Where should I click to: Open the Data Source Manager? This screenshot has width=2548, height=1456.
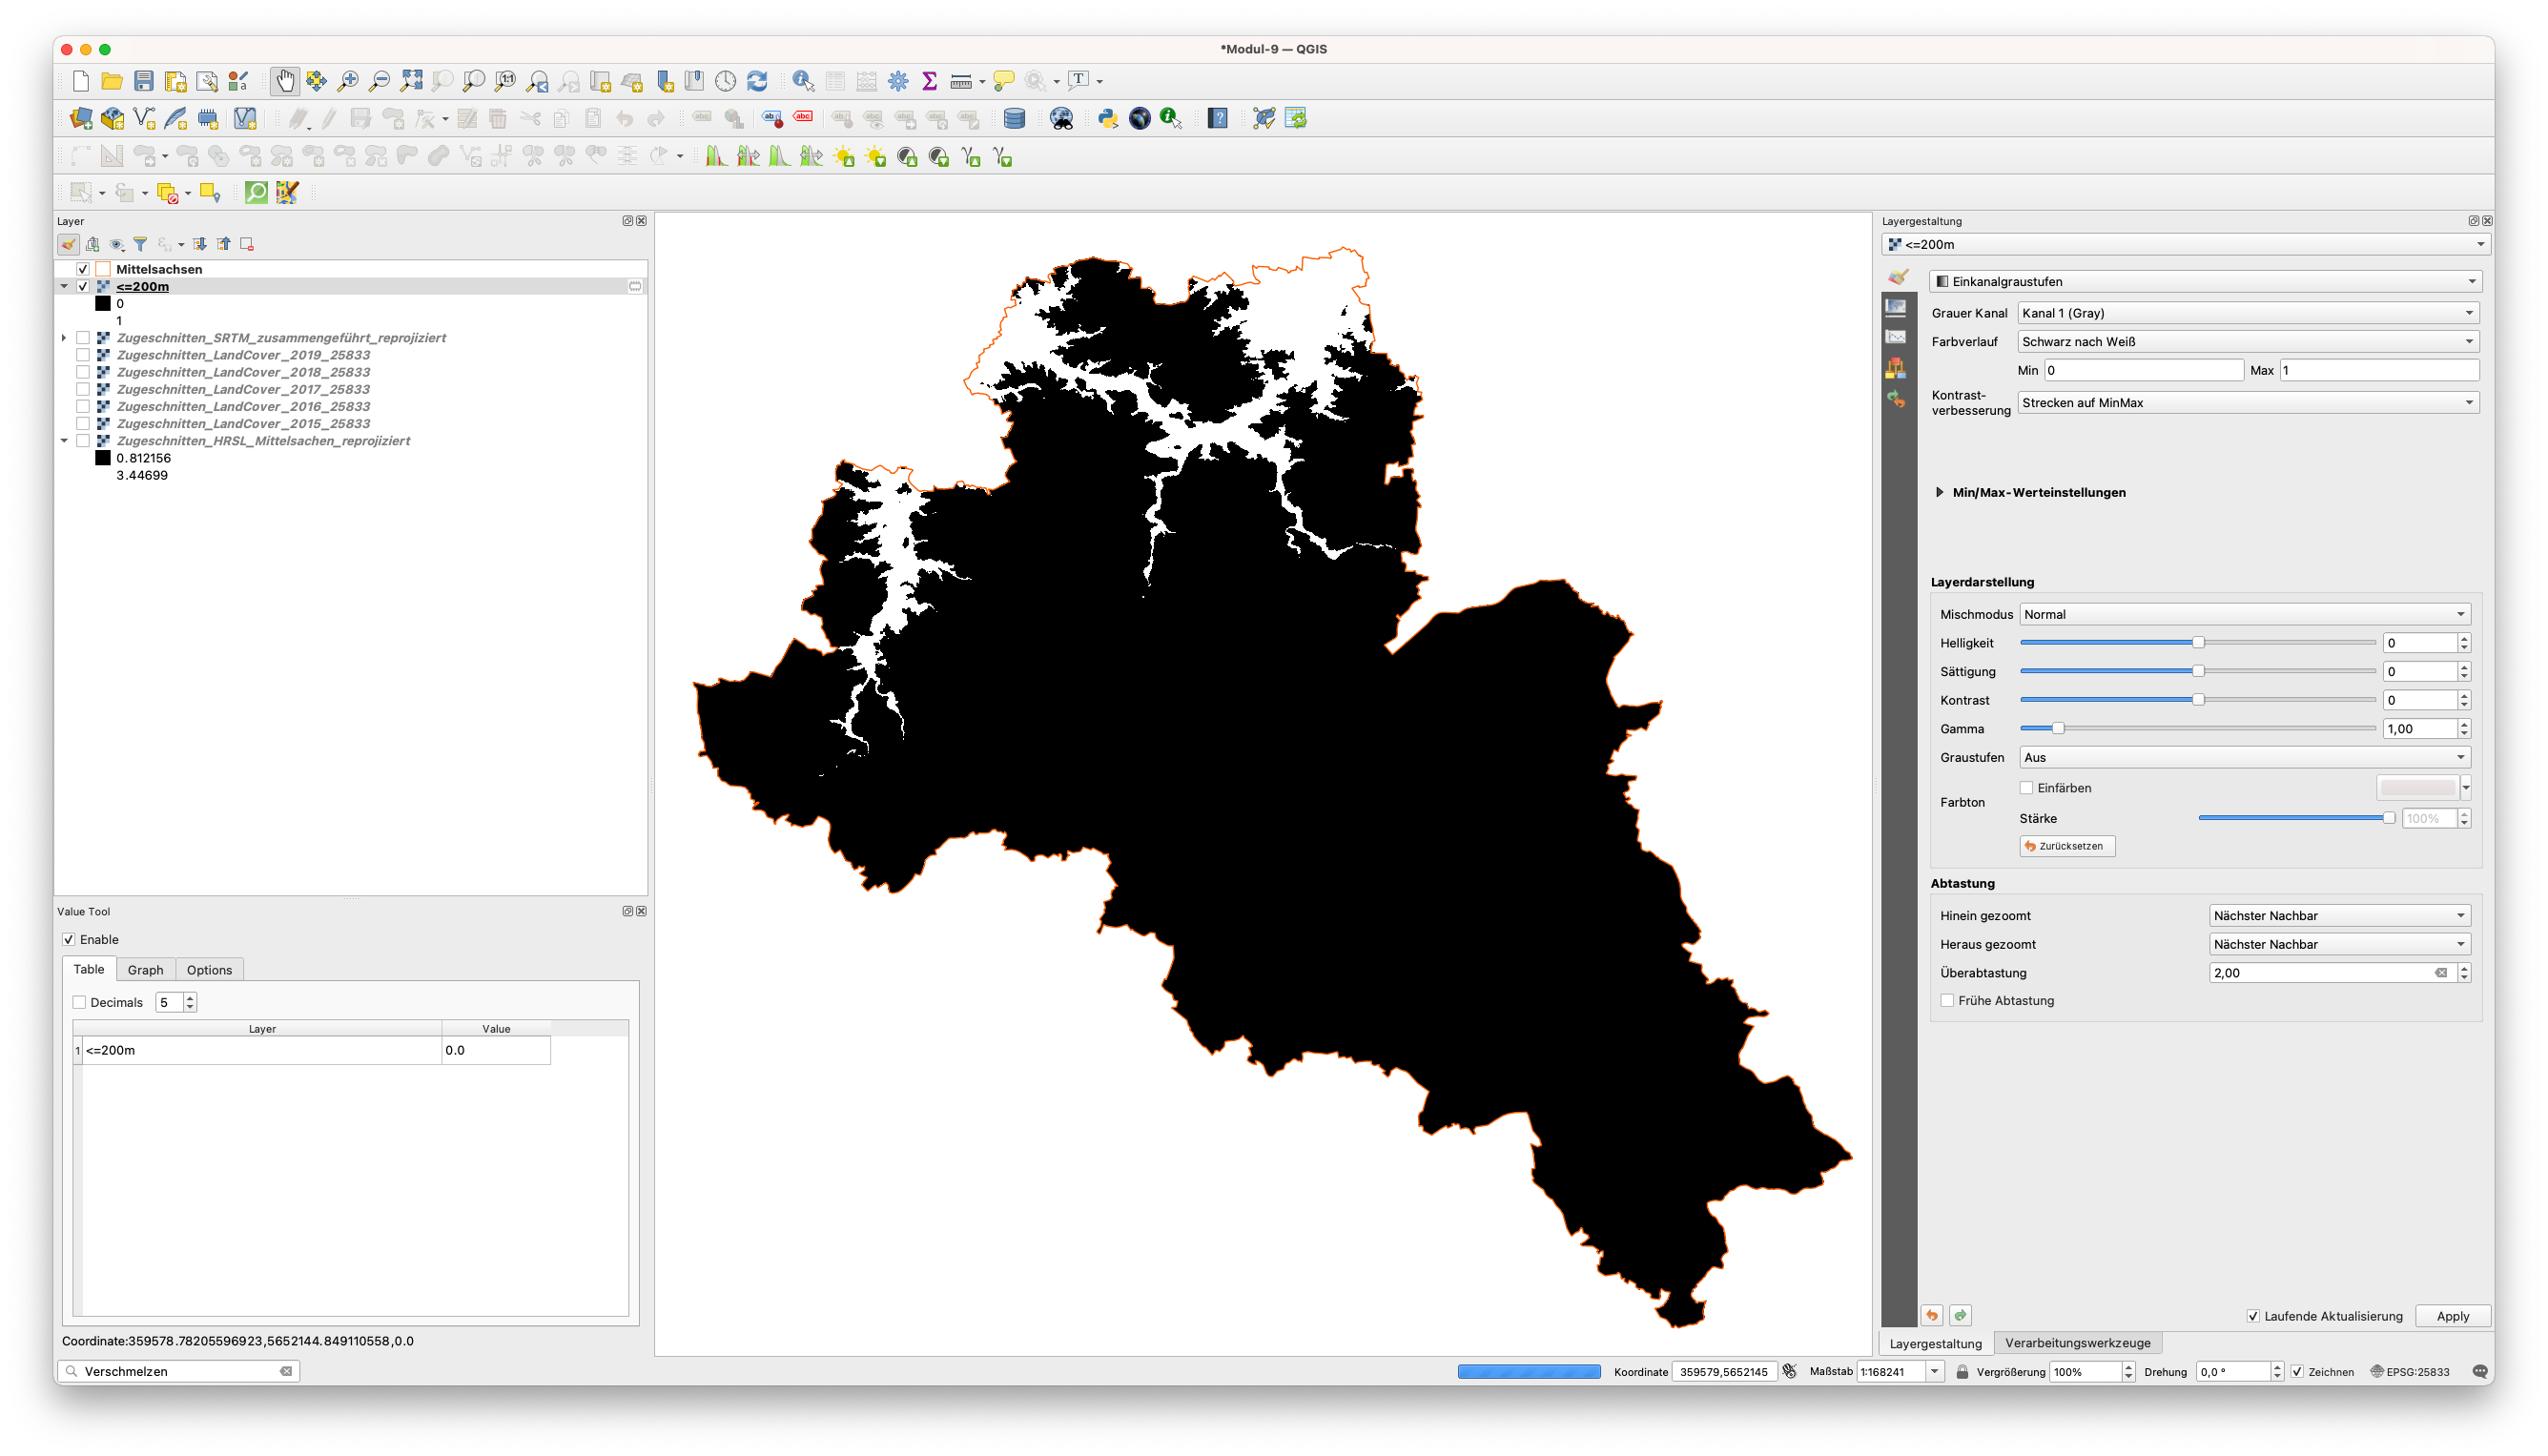pyautogui.click(x=81, y=118)
